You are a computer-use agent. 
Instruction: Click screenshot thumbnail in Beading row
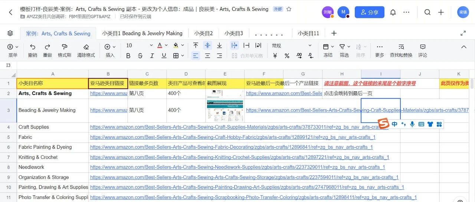tap(225, 110)
